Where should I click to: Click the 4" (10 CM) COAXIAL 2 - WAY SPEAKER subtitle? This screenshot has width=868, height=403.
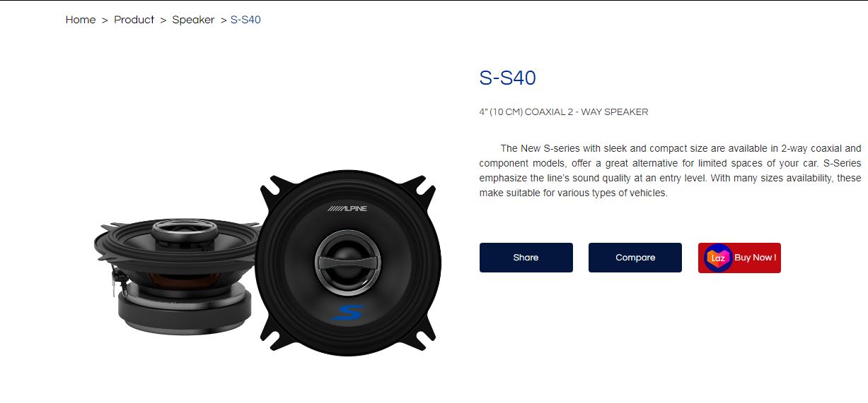coord(564,112)
